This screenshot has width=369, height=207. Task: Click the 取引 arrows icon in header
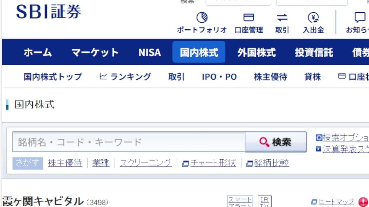[x=282, y=18]
